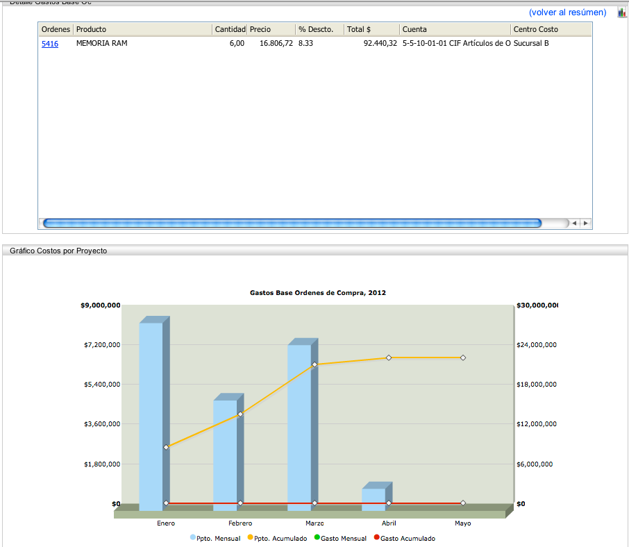Sort by the Precio column header
The height and width of the screenshot is (547, 629).
[271, 29]
